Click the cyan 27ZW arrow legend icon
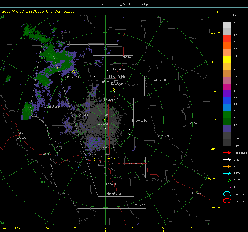Screen dimensions: 248x232 [x=227, y=173]
